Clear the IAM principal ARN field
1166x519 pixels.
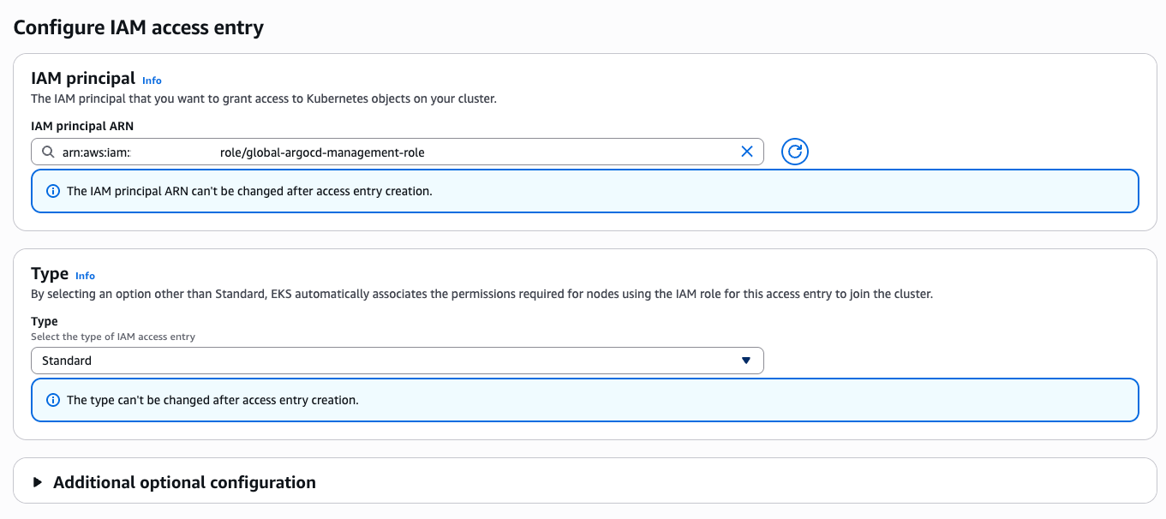(x=746, y=152)
